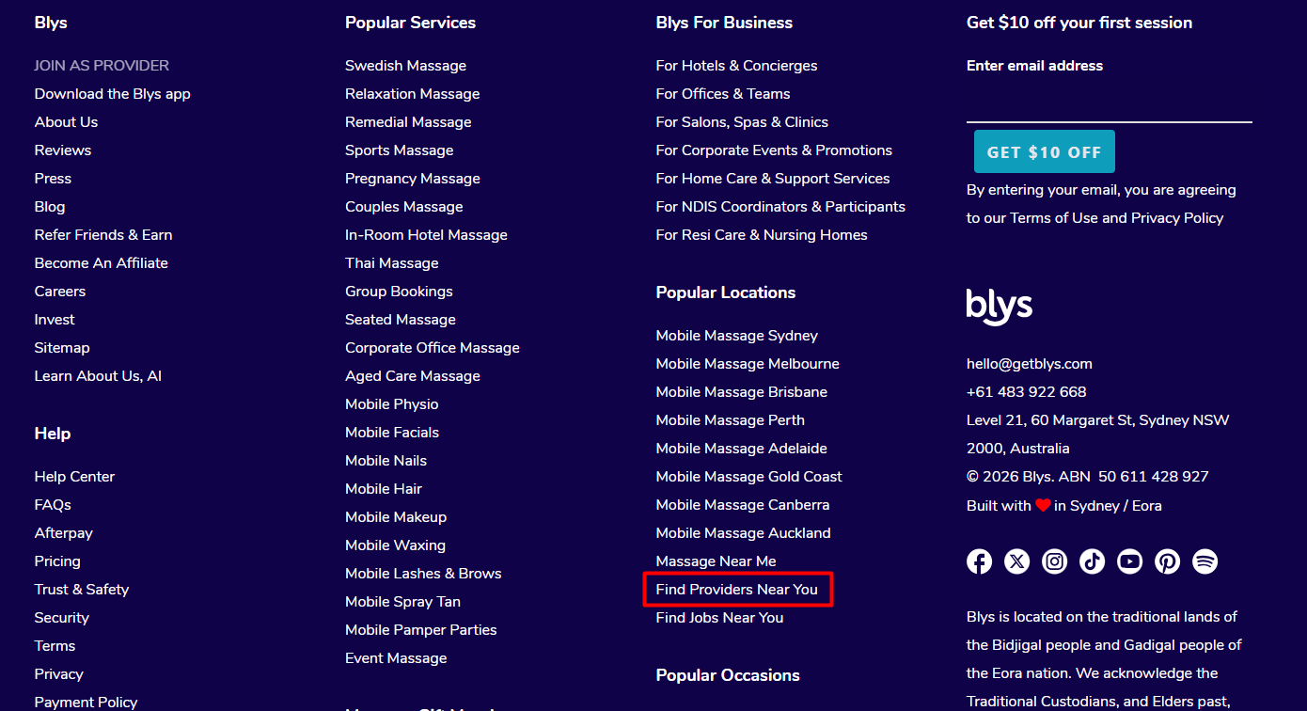Click the email address input field
The height and width of the screenshot is (711, 1307).
coord(1110,103)
